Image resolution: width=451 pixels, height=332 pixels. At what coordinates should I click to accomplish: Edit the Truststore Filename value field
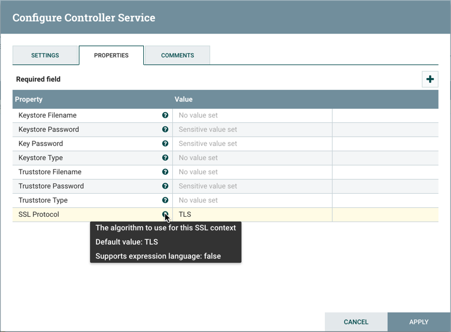pos(252,172)
